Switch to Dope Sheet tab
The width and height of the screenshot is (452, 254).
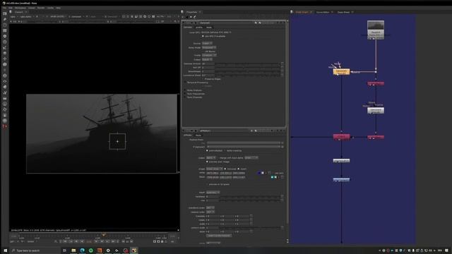tap(343, 12)
